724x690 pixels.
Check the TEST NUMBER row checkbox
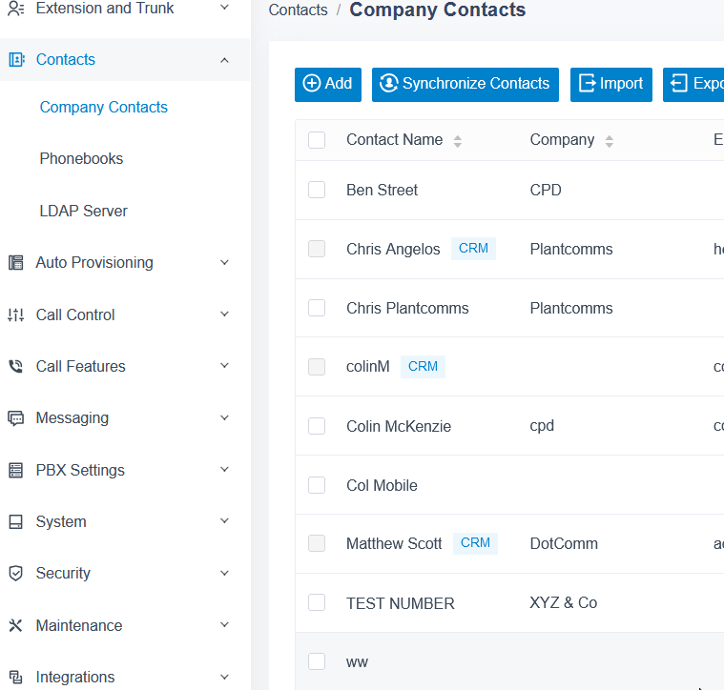click(317, 602)
